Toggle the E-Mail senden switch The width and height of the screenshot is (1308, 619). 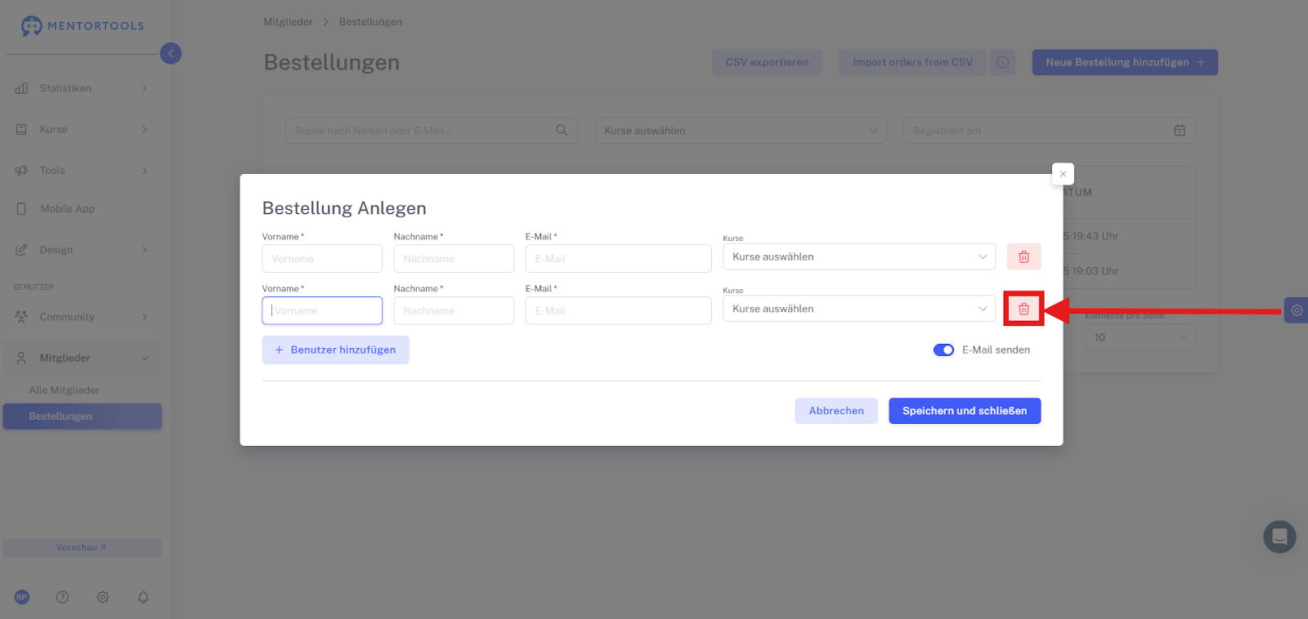[943, 350]
